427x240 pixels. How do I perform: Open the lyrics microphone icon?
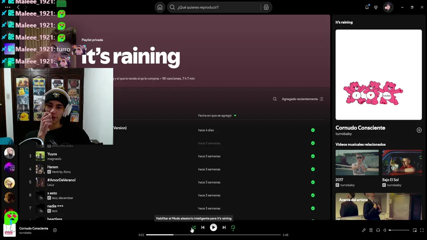tap(364, 230)
